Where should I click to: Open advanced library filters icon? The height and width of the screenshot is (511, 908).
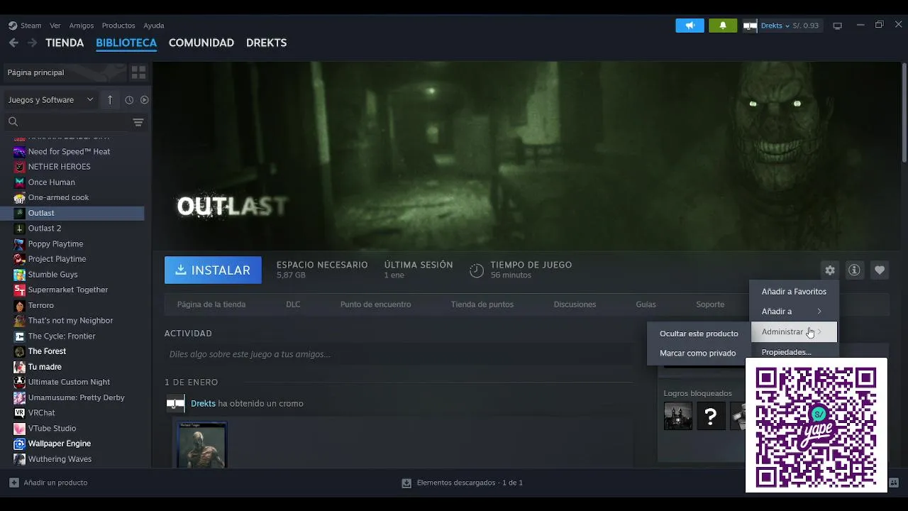point(138,122)
